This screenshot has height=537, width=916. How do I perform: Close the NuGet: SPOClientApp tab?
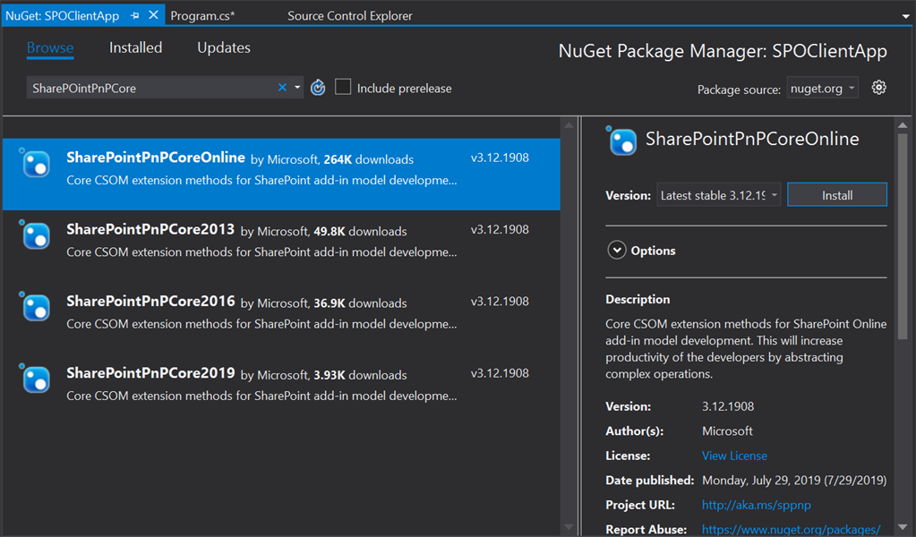(154, 15)
